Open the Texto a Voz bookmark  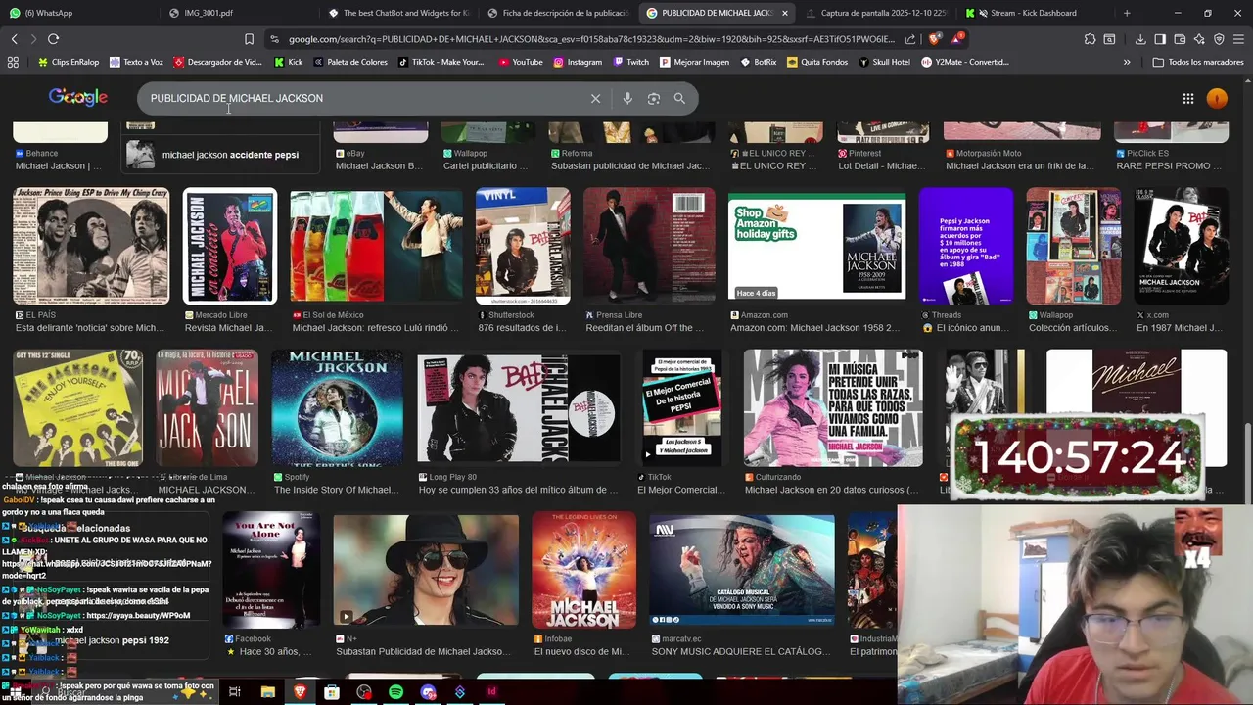click(136, 62)
